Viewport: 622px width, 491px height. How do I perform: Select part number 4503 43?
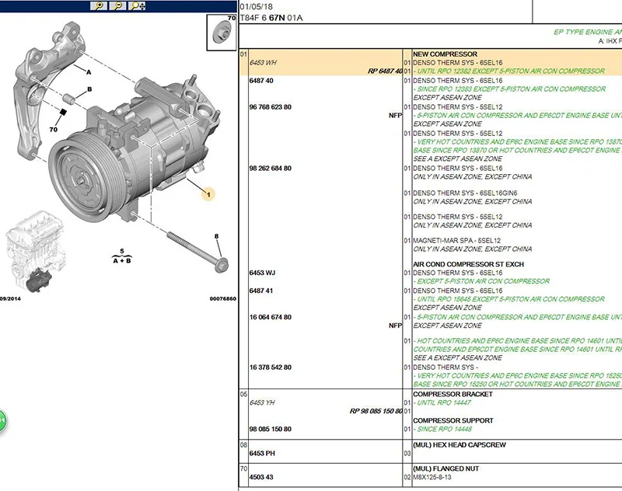[x=261, y=477]
